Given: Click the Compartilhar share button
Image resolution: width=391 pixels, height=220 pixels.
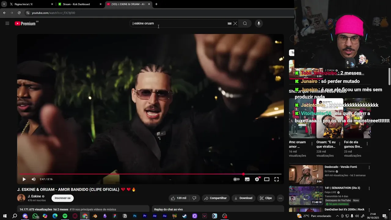Looking at the screenshot, I should pyautogui.click(x=216, y=198).
